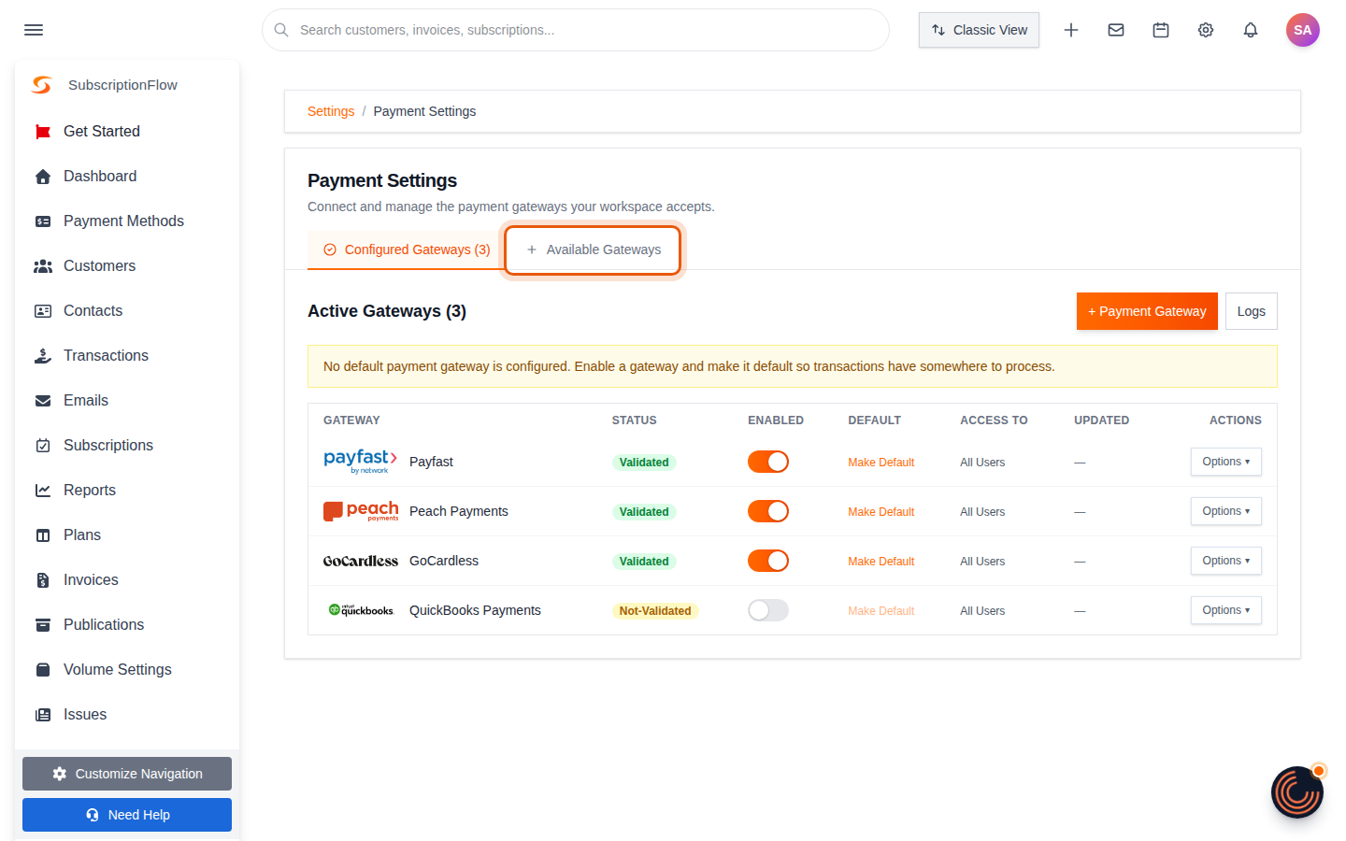Click the plus quick-add icon in header
The width and height of the screenshot is (1346, 841).
1071,30
